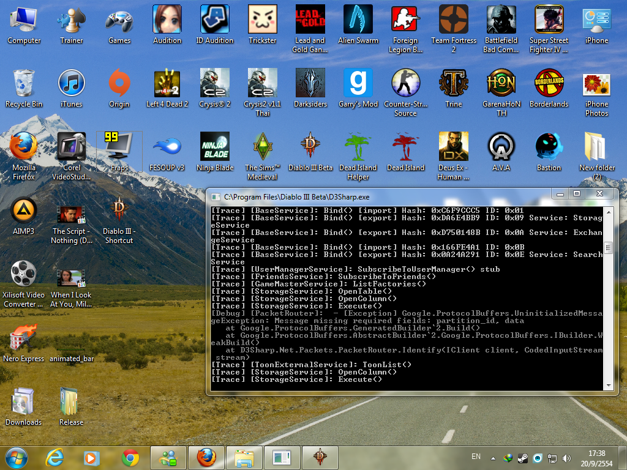Click The Sims Medieval shortcut
The width and height of the screenshot is (627, 470).
(262, 156)
